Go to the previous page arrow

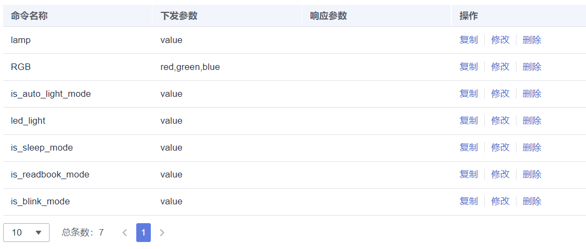(x=125, y=232)
